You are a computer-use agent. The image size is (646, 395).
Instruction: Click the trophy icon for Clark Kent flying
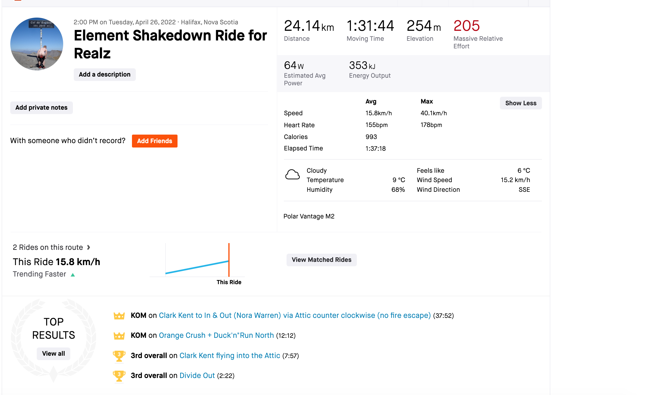119,356
